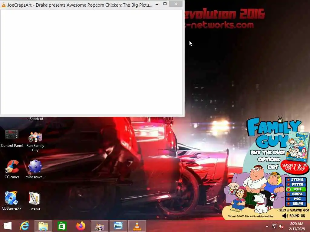Click Exit in Family Guy widget

click(273, 167)
